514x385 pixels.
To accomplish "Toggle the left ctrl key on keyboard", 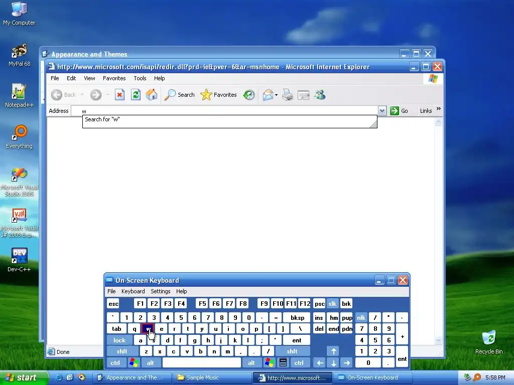I will pyautogui.click(x=115, y=363).
